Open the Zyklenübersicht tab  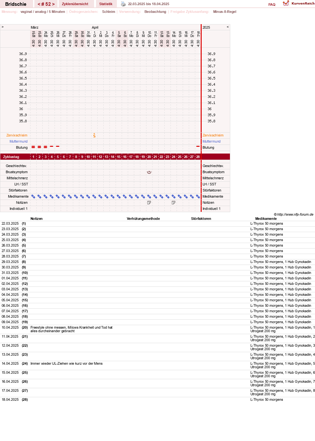pos(75,4)
